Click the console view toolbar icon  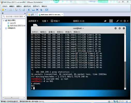(x=47, y=10)
